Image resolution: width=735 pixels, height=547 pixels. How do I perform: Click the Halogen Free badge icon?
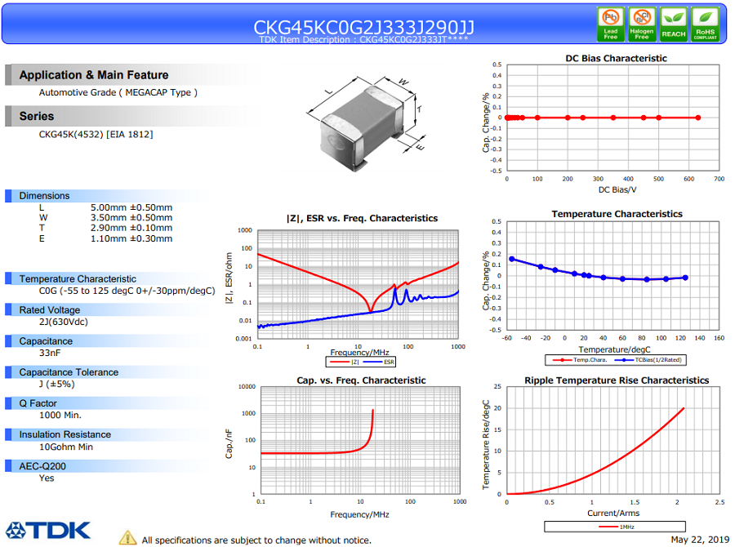(x=642, y=24)
